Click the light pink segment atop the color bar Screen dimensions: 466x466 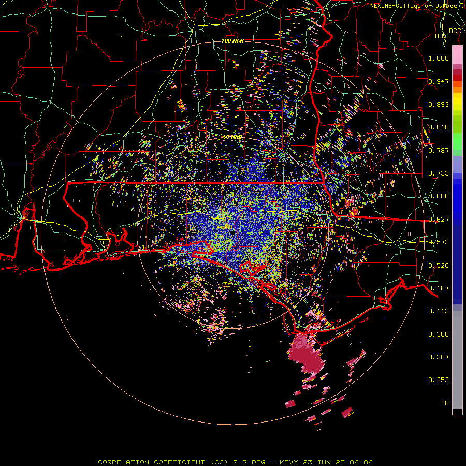(457, 55)
